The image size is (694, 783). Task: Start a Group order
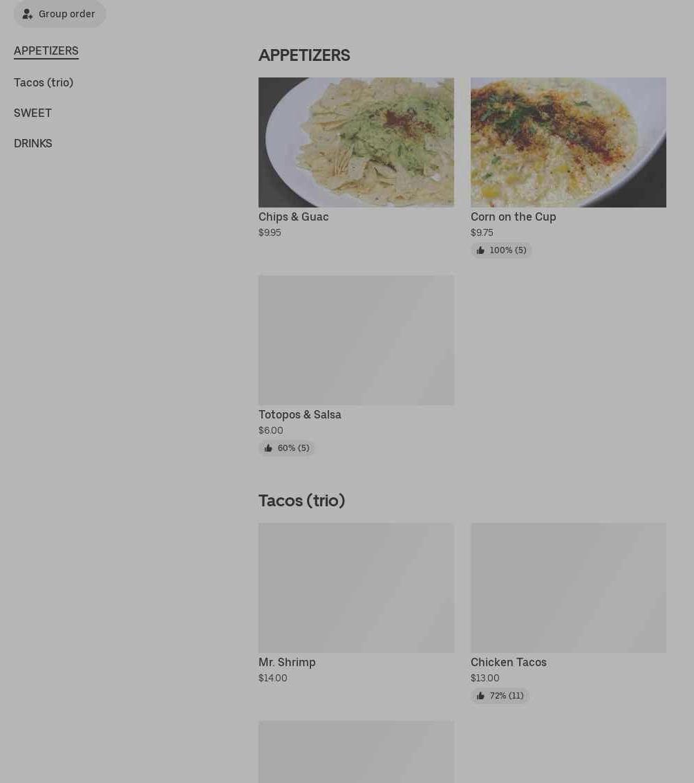tap(60, 14)
